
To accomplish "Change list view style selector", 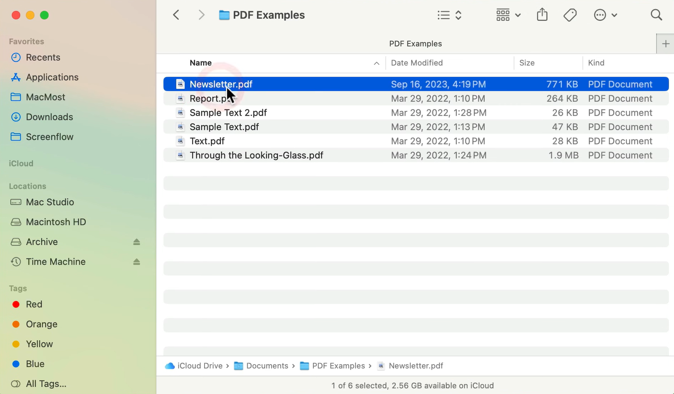I will pos(449,15).
